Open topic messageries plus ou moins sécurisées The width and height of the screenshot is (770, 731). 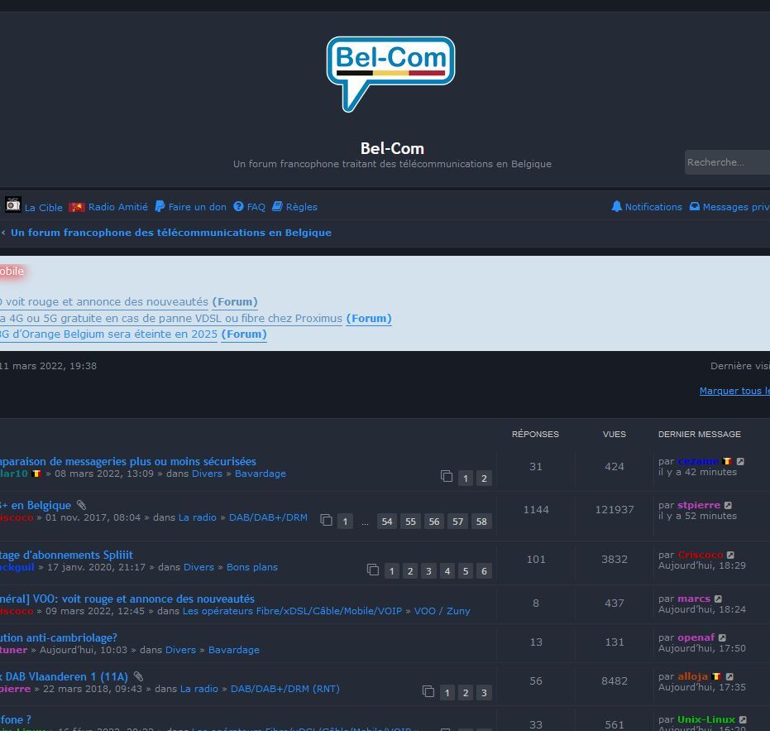tap(127, 462)
